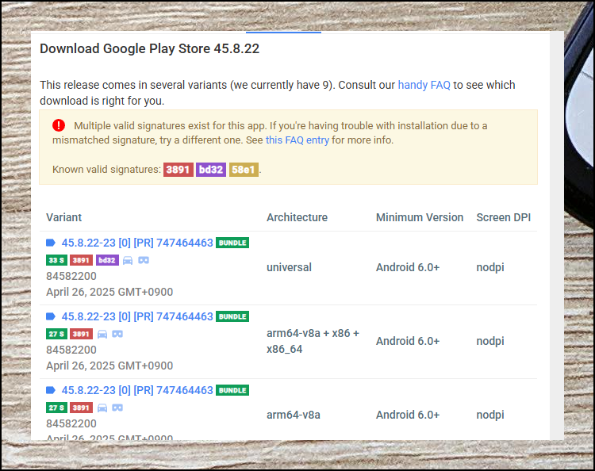Click 3891 badge in arm64-v8a only row
Screen dimensions: 595x471
[x=81, y=408]
